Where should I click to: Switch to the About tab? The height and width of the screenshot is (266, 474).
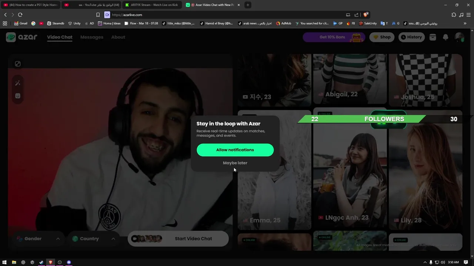[x=118, y=37]
